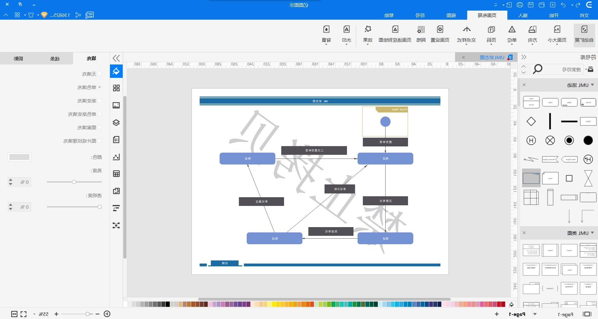This screenshot has height=319, width=598.
Task: Click the presentation play button
Action: point(107,314)
